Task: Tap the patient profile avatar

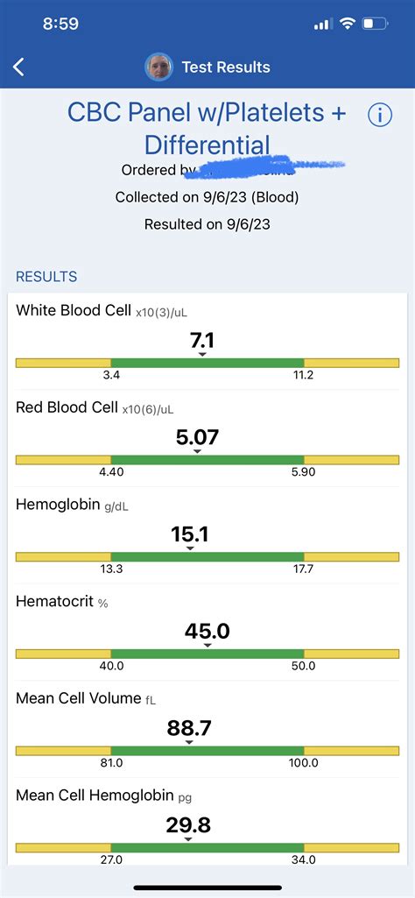Action: tap(159, 67)
